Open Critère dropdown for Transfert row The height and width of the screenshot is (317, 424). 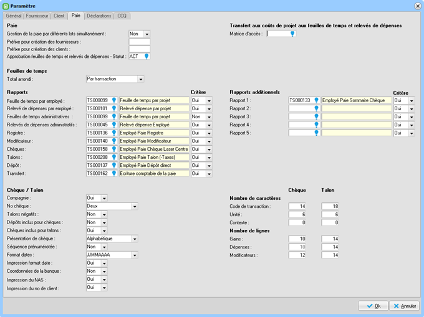click(209, 174)
